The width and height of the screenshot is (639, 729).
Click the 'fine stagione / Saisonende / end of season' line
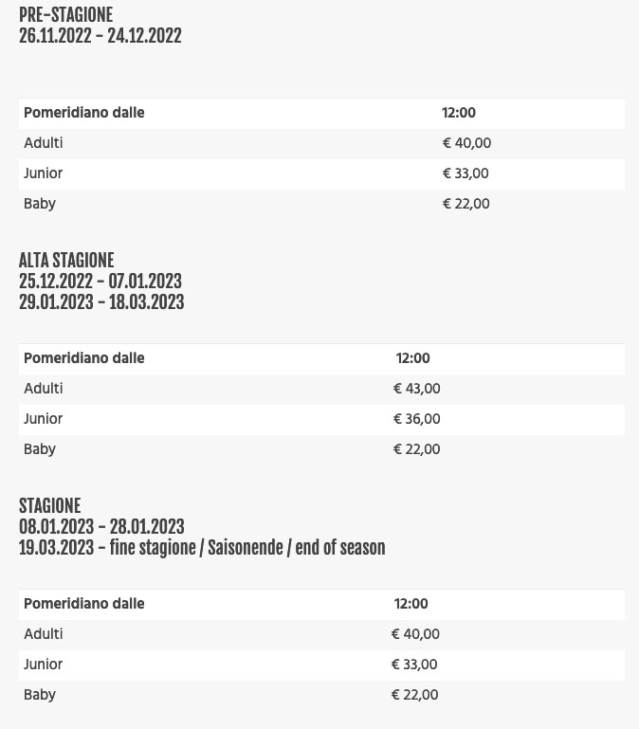pyautogui.click(x=202, y=548)
